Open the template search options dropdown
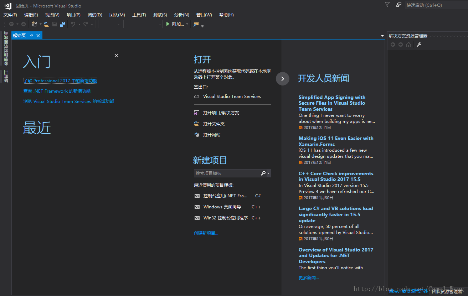Image resolution: width=468 pixels, height=296 pixels. 268,173
